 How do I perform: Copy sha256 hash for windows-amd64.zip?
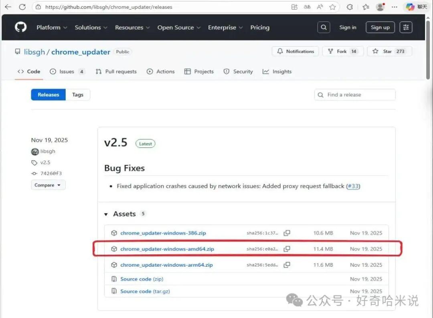(x=287, y=249)
